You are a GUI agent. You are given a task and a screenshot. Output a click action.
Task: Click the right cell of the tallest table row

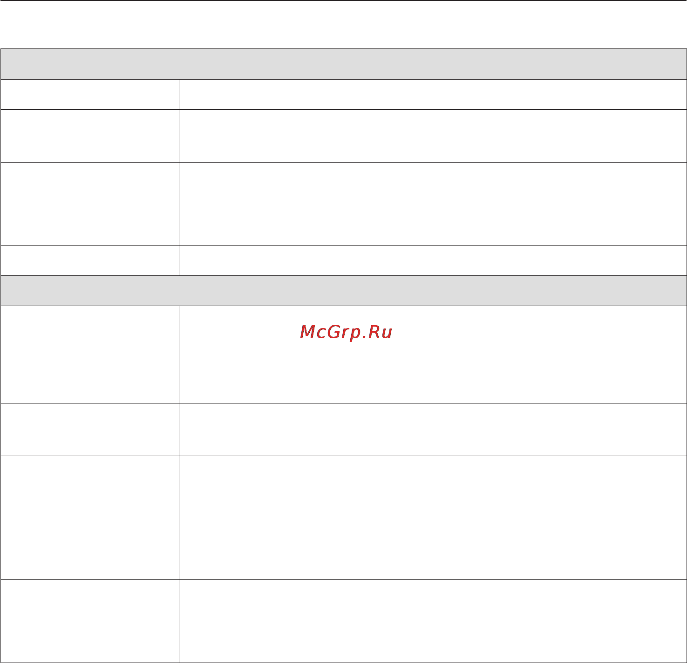[x=433, y=518]
